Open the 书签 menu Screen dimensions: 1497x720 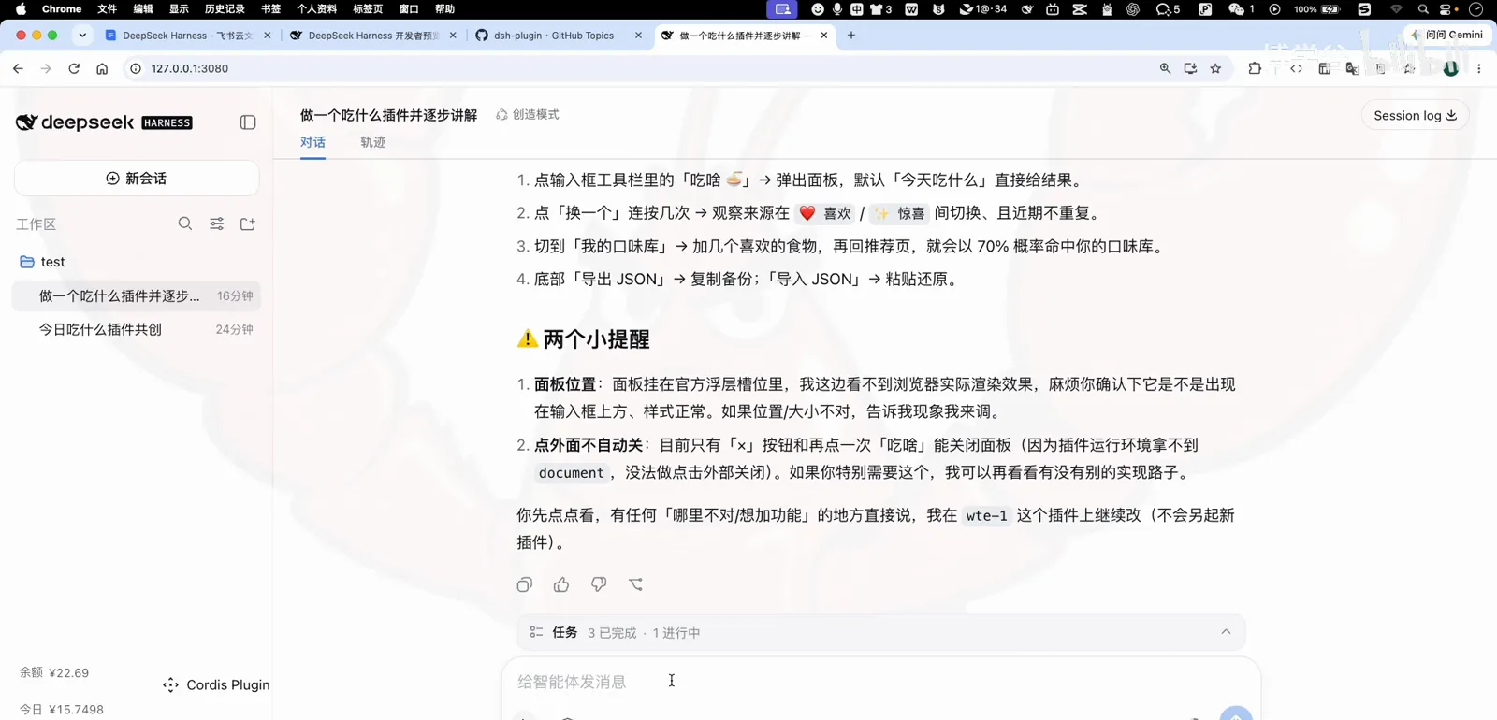coord(270,9)
